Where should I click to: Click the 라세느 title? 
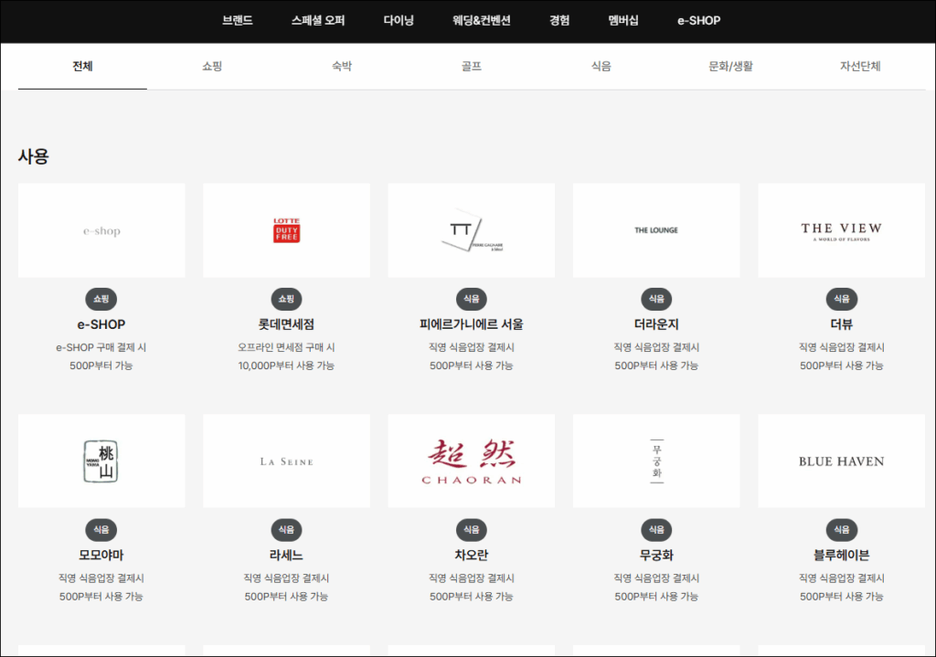pyautogui.click(x=286, y=556)
